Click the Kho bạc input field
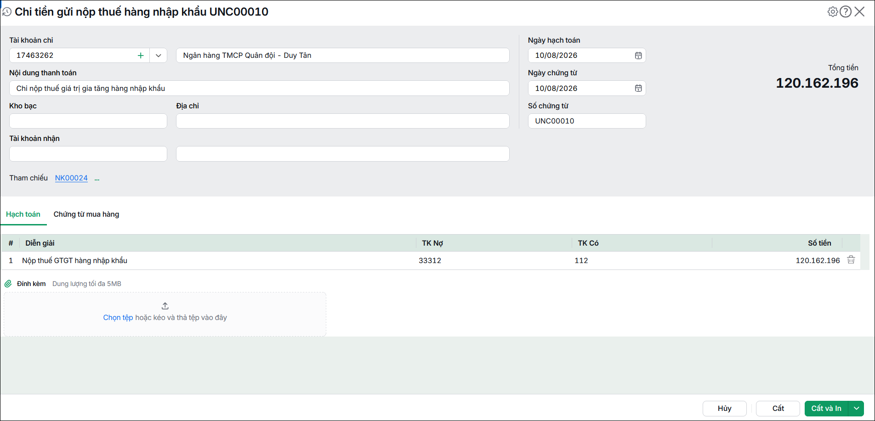The image size is (875, 421). pos(88,121)
